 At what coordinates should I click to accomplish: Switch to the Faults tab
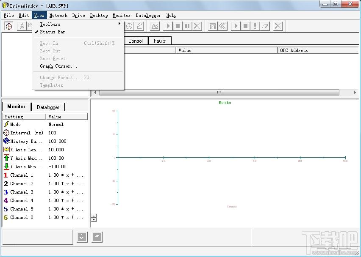pyautogui.click(x=160, y=41)
